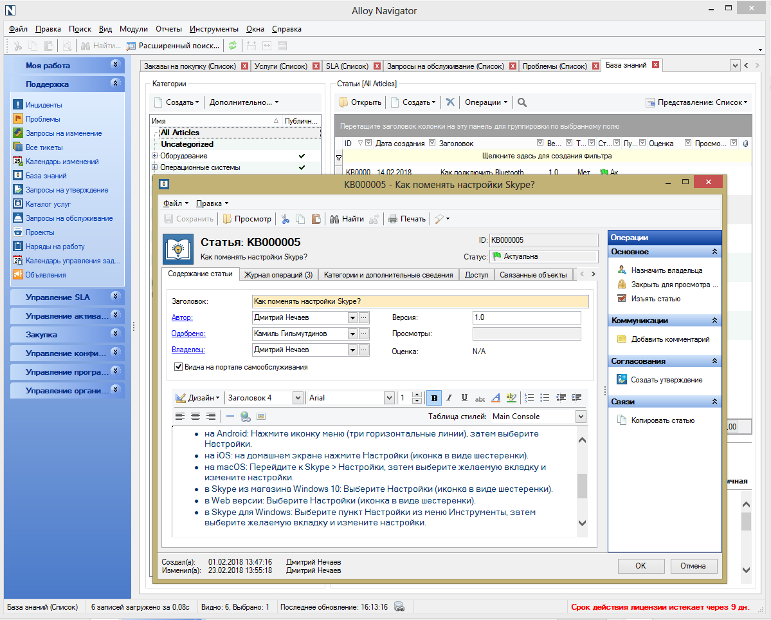Click Найти in the article toolbar
The image size is (771, 620).
(x=347, y=219)
